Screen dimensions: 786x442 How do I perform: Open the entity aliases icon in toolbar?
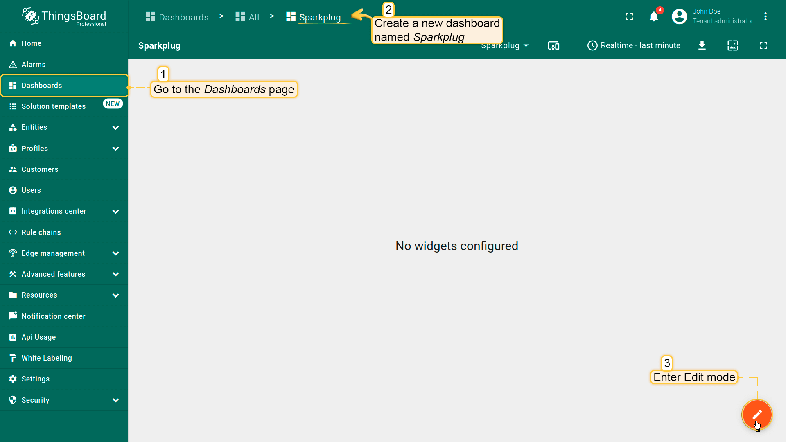tap(553, 45)
